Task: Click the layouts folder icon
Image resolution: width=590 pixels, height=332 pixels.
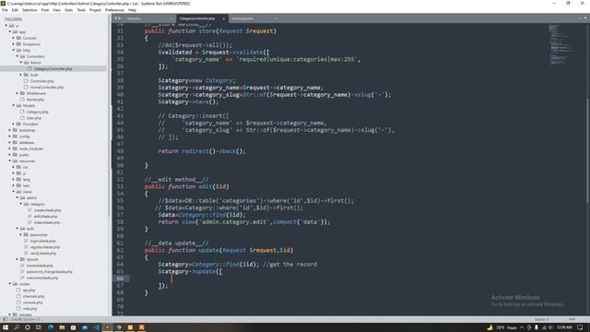Action: tap(22, 259)
